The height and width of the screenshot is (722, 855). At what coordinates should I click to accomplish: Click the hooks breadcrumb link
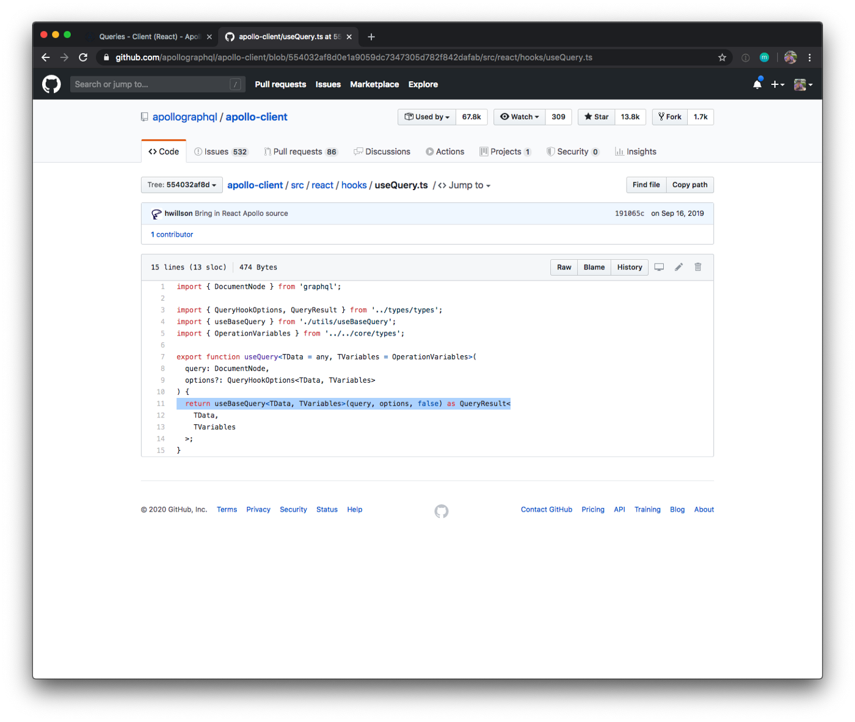point(354,185)
